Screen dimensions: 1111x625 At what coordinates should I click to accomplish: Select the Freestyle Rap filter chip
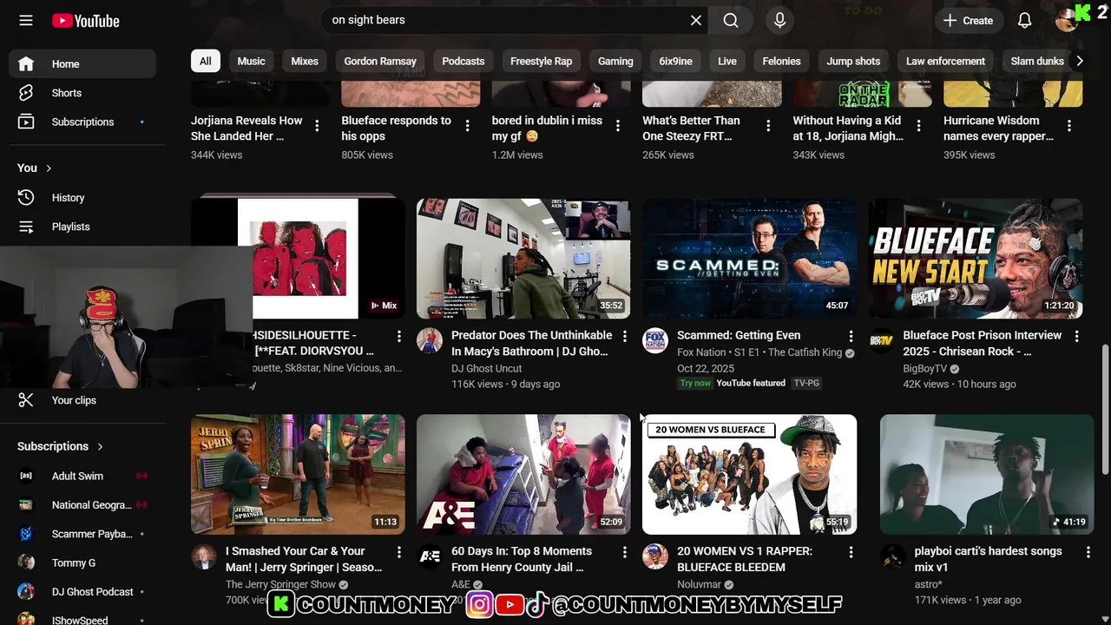point(541,61)
